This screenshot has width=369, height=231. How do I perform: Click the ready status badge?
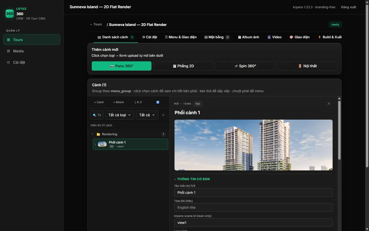335,24
